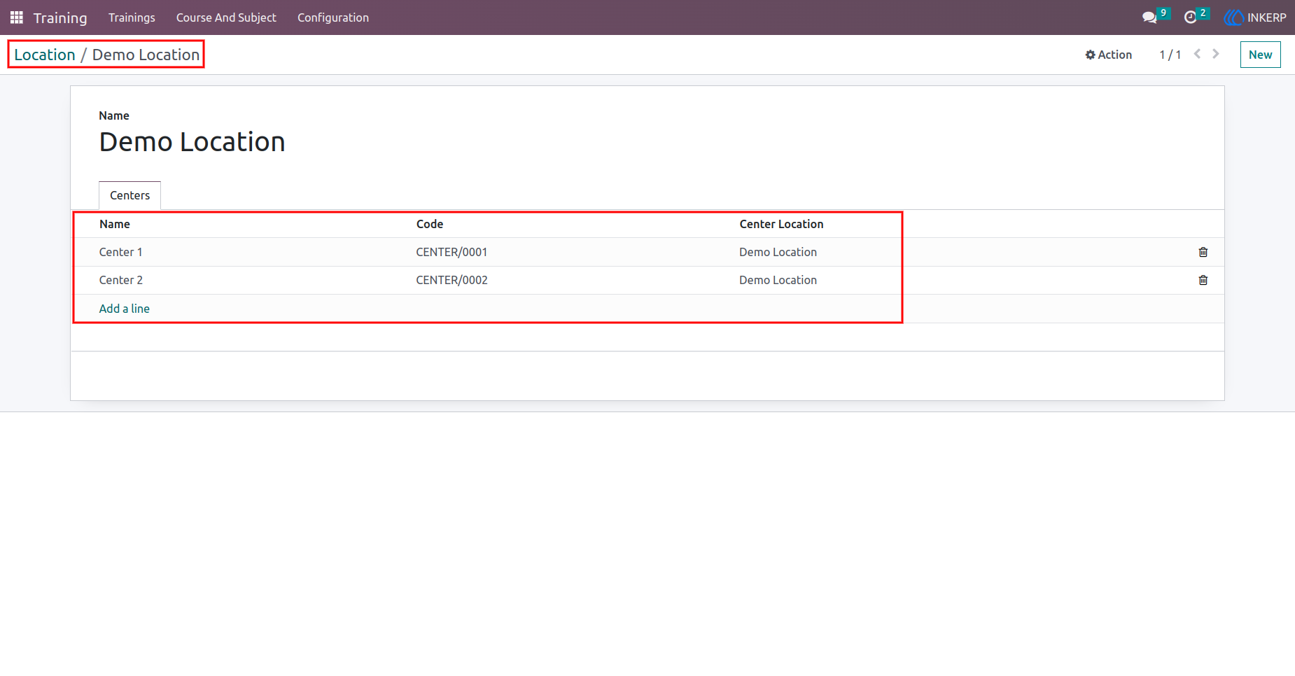Viewport: 1295px width, 676px height.
Task: Open the activities clock icon
Action: (1190, 17)
